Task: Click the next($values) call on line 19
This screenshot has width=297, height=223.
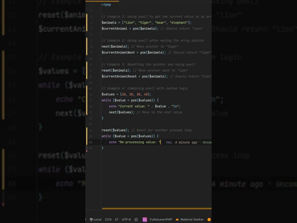Action: point(122,112)
